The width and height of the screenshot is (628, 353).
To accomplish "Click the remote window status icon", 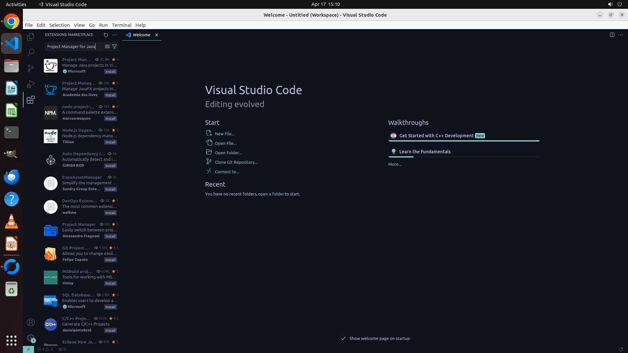I will [x=28, y=349].
